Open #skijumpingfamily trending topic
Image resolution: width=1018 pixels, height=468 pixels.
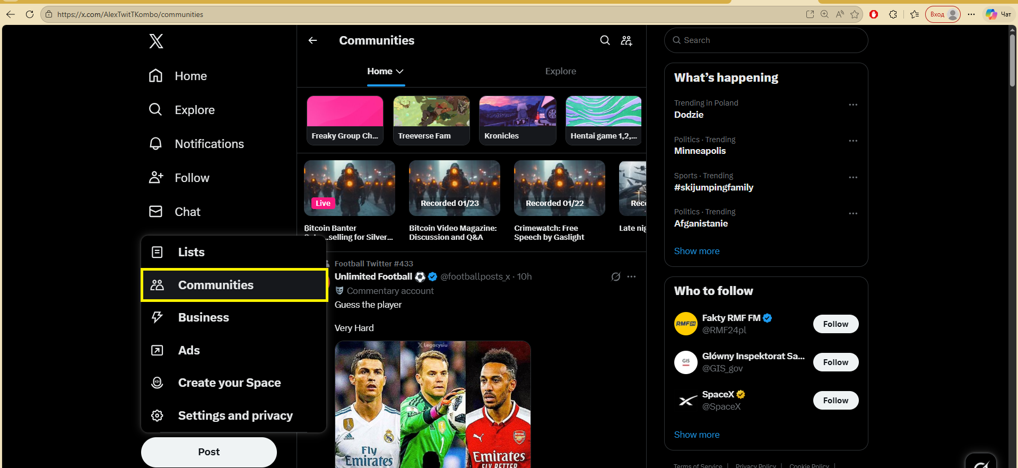714,187
